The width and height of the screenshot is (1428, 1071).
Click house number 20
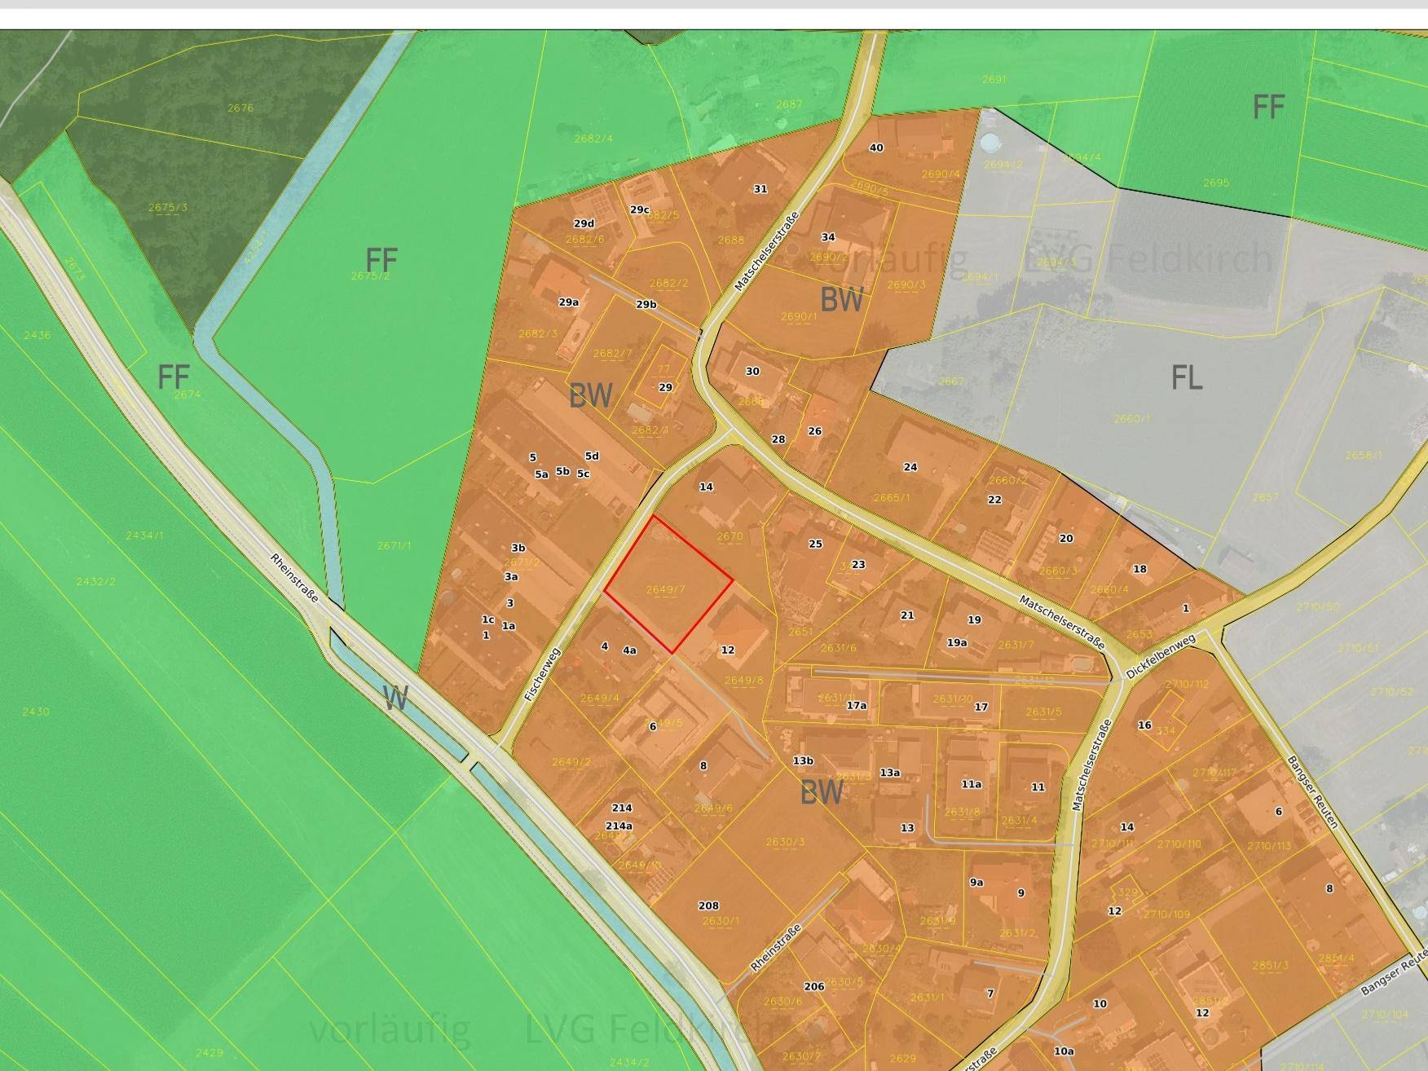(1066, 539)
